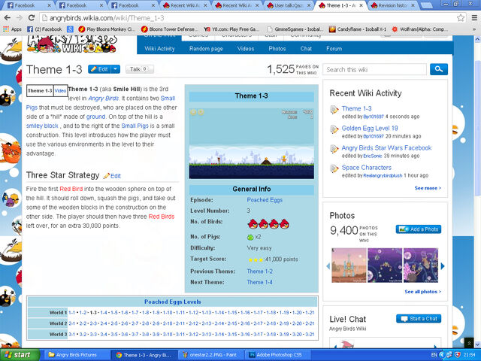Select the Video tab in tabber

point(60,91)
